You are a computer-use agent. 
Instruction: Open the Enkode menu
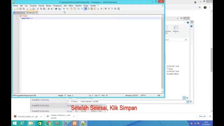tap(41, 6)
